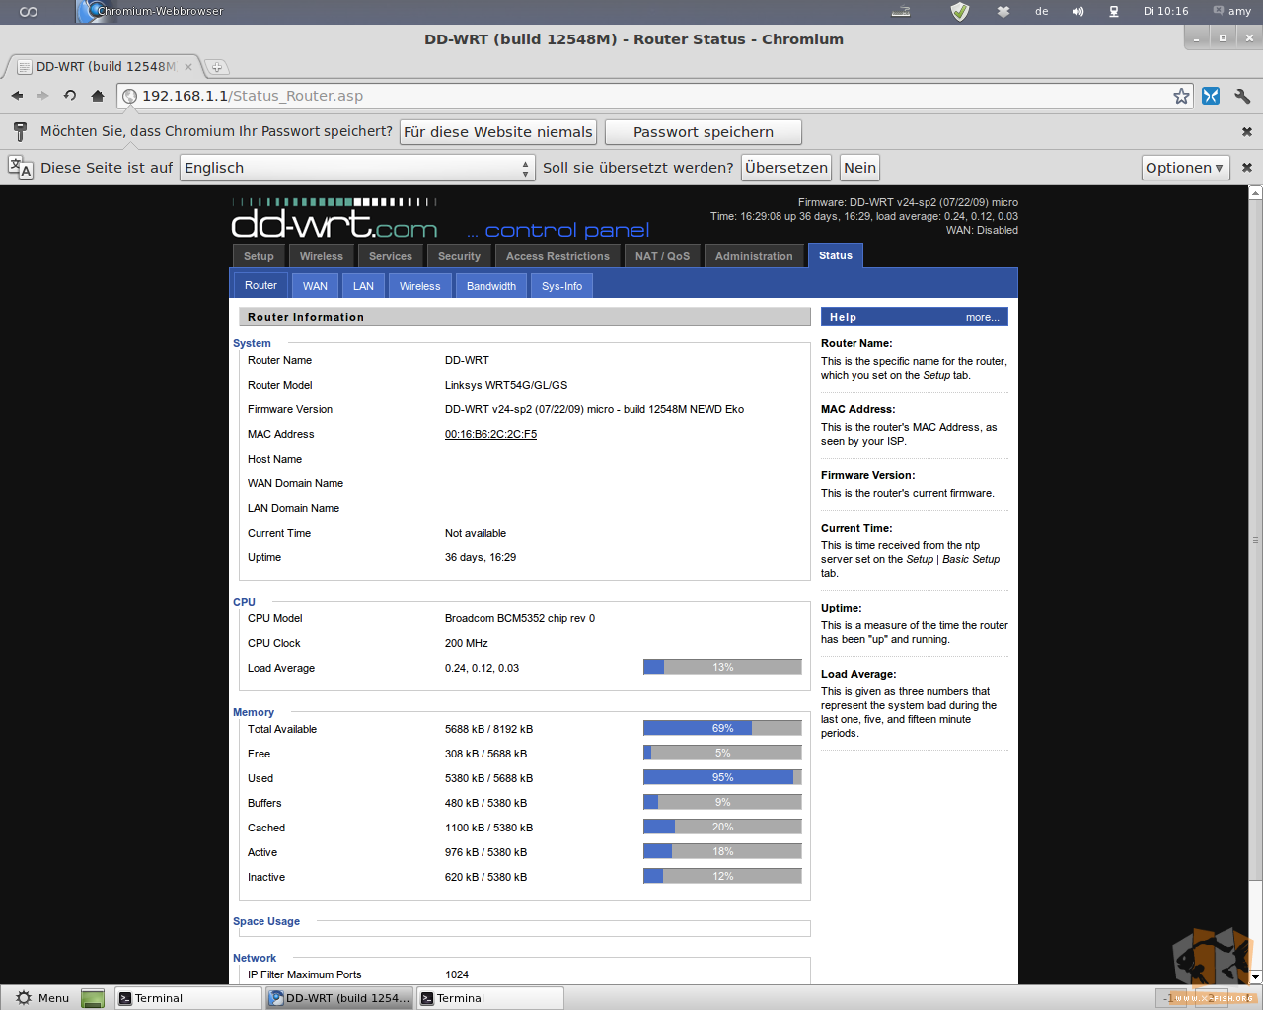Select the Bandwidth sub-tab
The height and width of the screenshot is (1010, 1263).
tap(491, 286)
